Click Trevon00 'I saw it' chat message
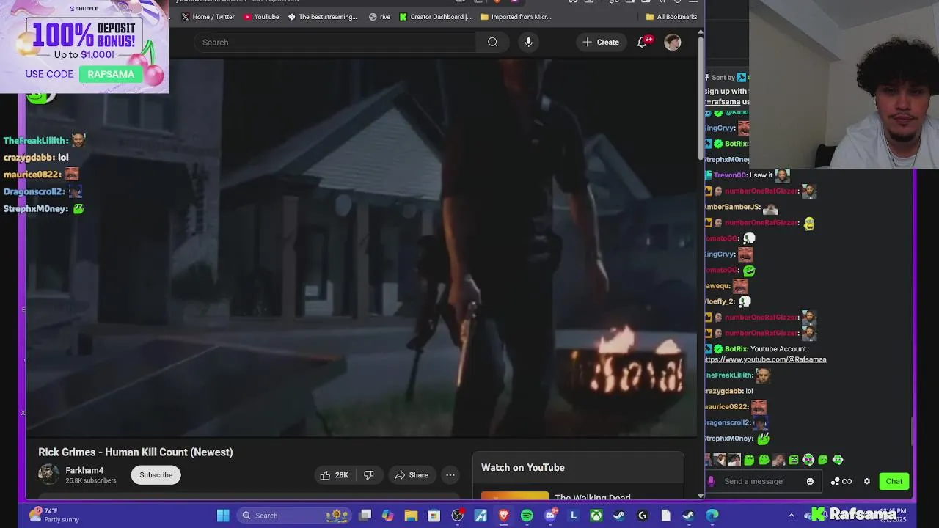The image size is (939, 528). tap(748, 175)
